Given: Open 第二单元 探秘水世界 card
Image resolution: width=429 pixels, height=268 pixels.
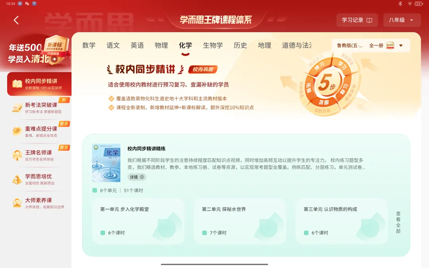Looking at the screenshot, I should [240, 221].
